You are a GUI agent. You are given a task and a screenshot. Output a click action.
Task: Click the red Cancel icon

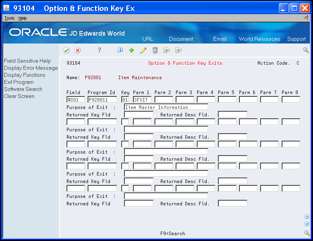[77, 50]
